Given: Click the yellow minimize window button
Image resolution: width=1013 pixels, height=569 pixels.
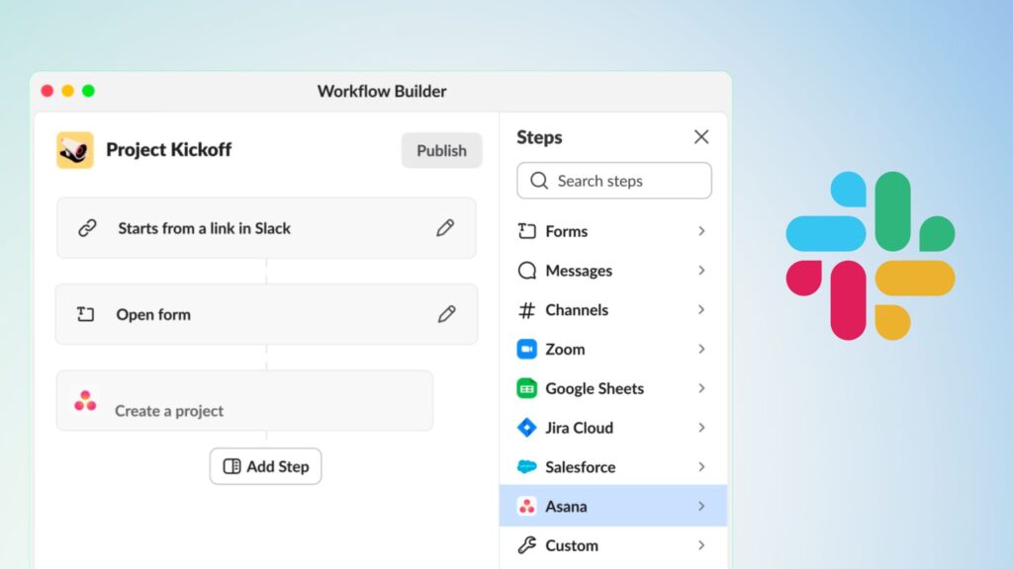Looking at the screenshot, I should (x=68, y=91).
